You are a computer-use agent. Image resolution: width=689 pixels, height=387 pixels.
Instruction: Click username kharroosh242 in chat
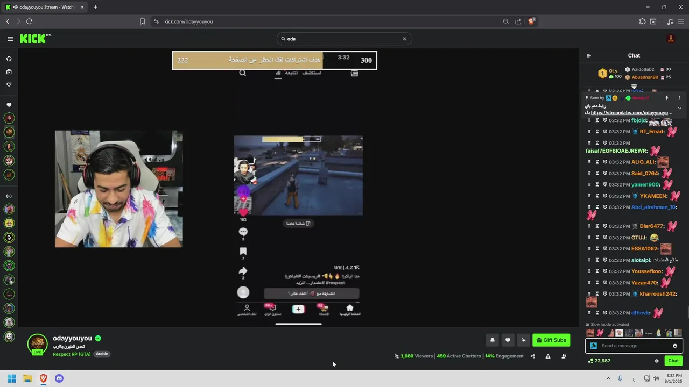(658, 294)
